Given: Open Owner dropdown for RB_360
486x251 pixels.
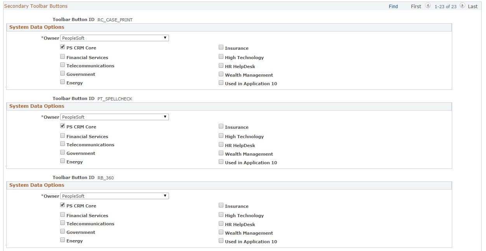Looking at the screenshot, I should pyautogui.click(x=115, y=196).
